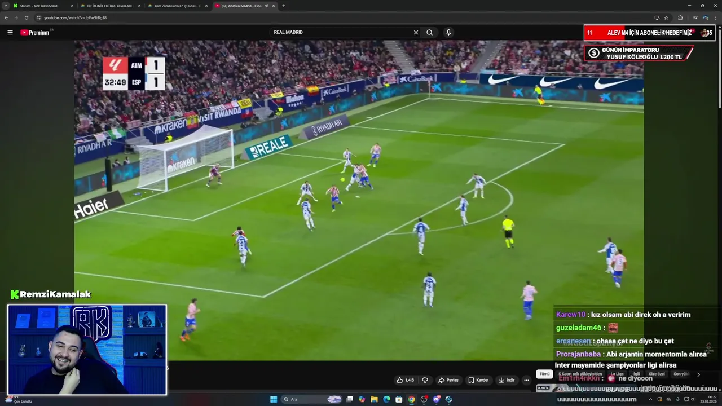Viewport: 722px width, 406px height.
Task: Show hidden system tray icons
Action: (x=650, y=399)
